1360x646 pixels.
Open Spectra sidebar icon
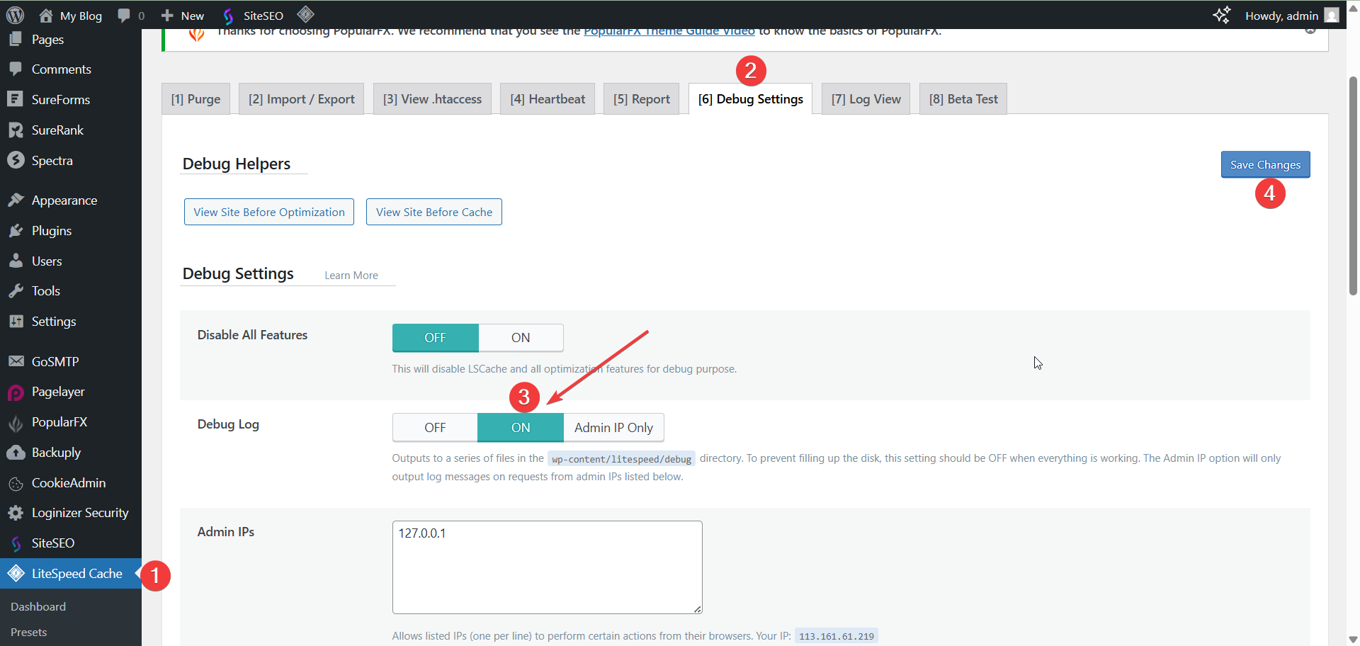(16, 160)
